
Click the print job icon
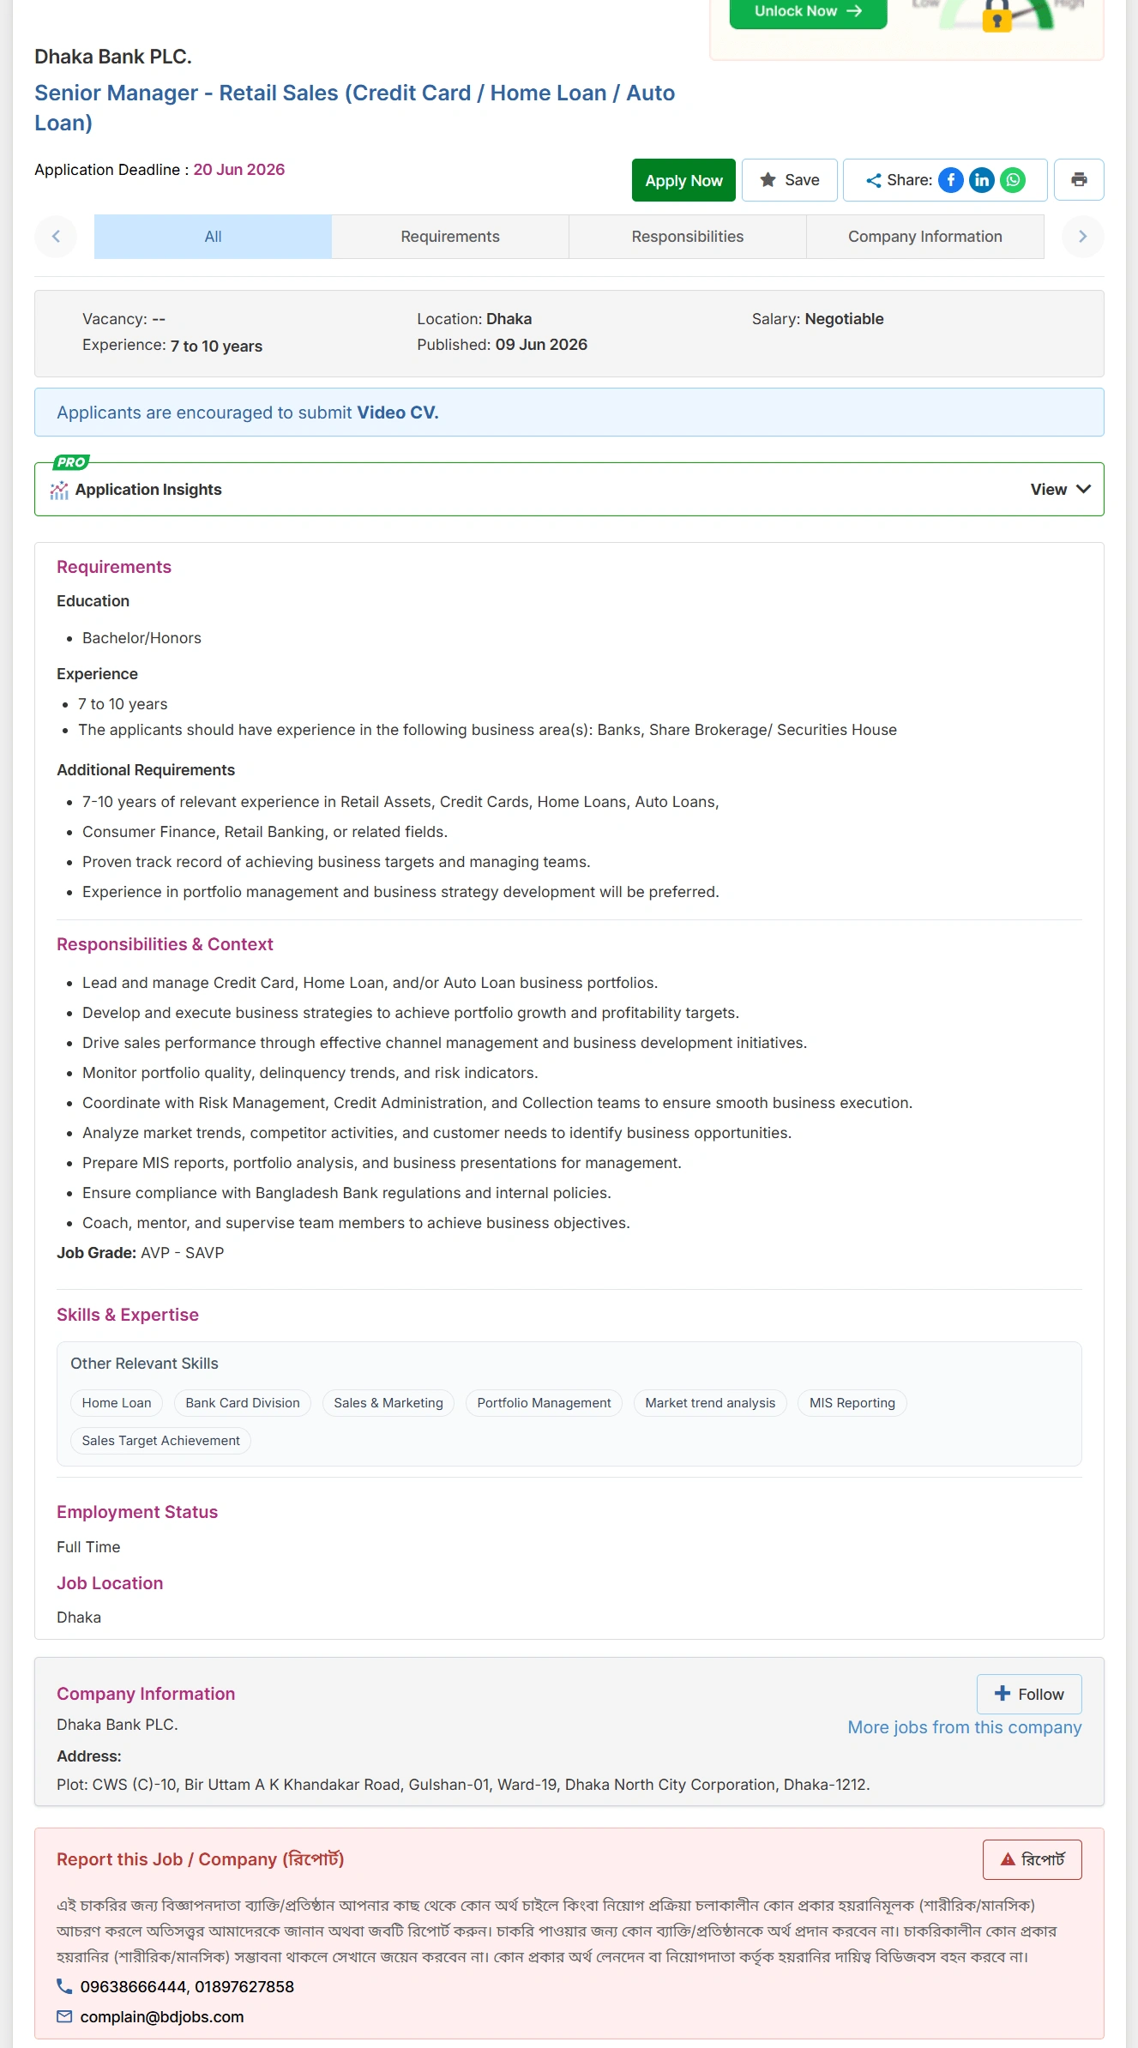tap(1079, 180)
